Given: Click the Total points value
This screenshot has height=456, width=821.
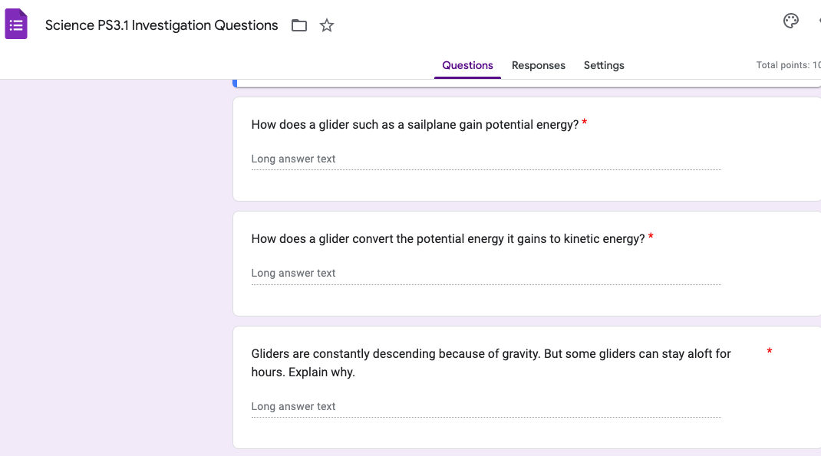Looking at the screenshot, I should 788,65.
